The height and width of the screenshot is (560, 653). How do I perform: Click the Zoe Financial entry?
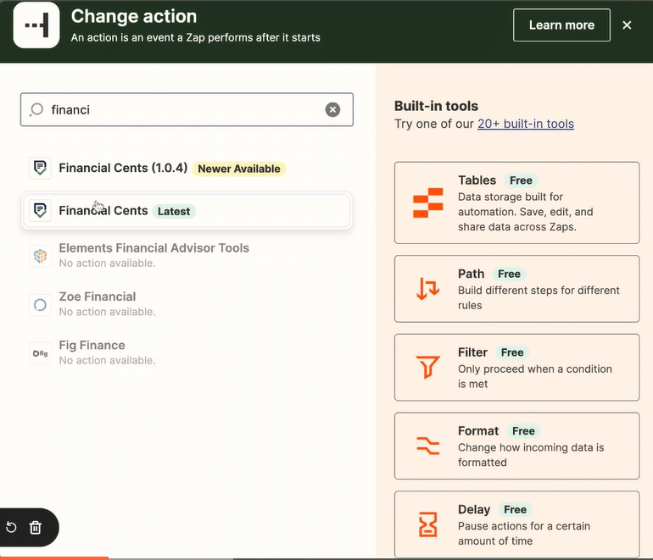[x=187, y=304]
